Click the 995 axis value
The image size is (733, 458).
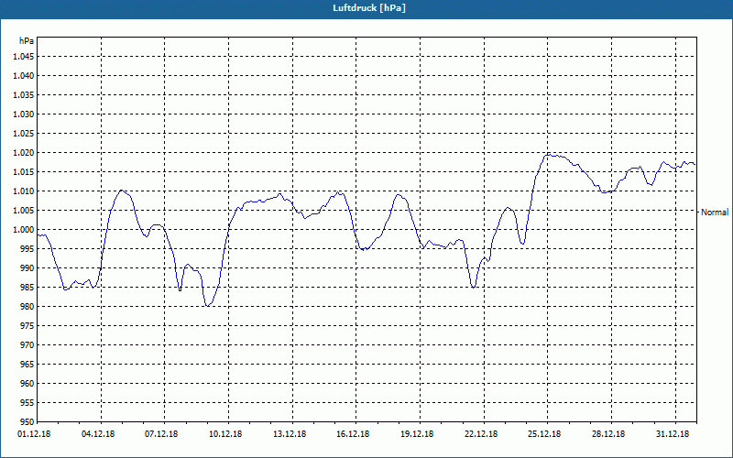click(27, 248)
